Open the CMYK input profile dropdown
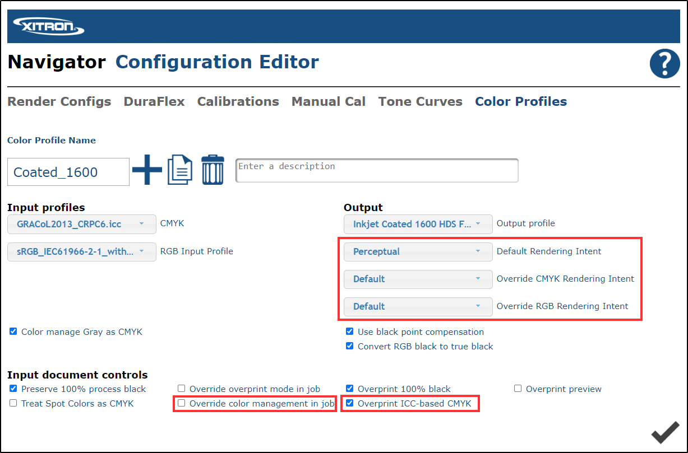This screenshot has height=453, width=688. click(82, 224)
